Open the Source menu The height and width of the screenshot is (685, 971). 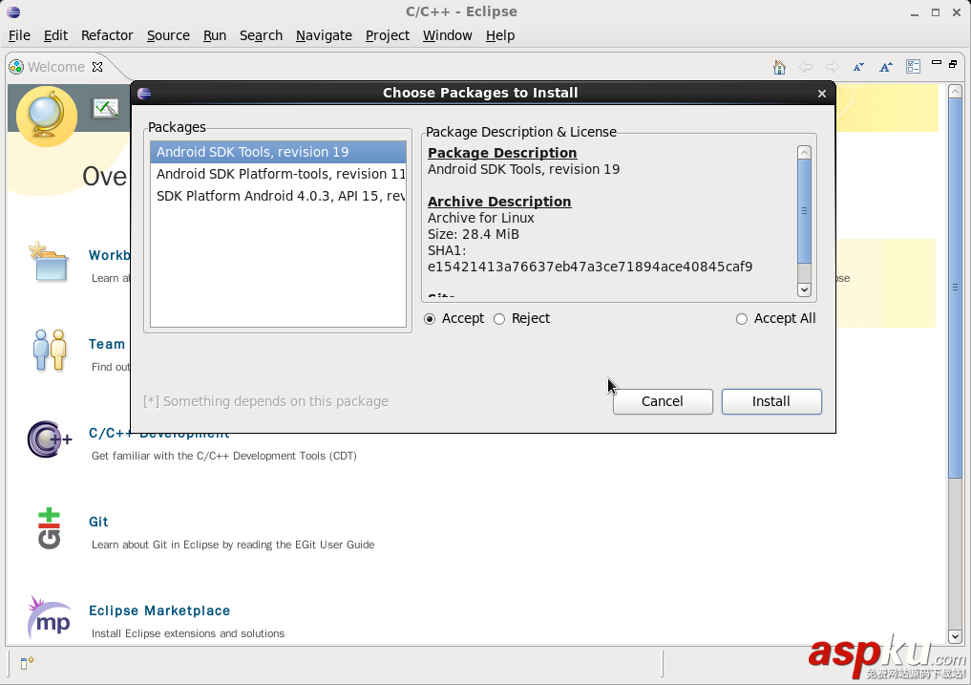click(168, 35)
